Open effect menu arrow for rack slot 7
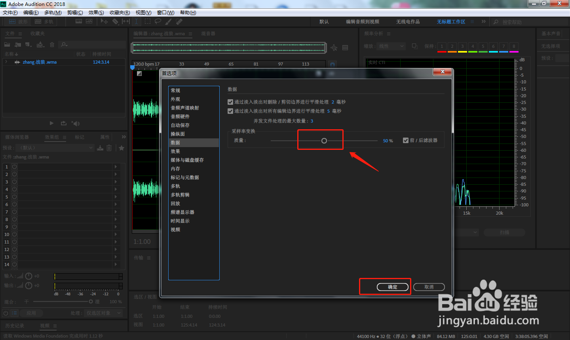The image size is (570, 340). (116, 212)
